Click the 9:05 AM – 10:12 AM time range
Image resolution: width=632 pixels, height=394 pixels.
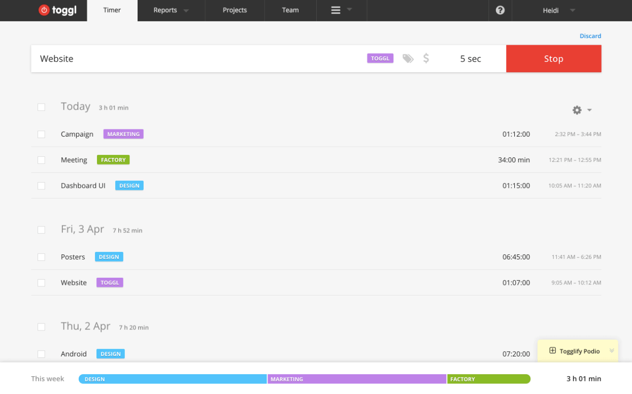pyautogui.click(x=577, y=283)
